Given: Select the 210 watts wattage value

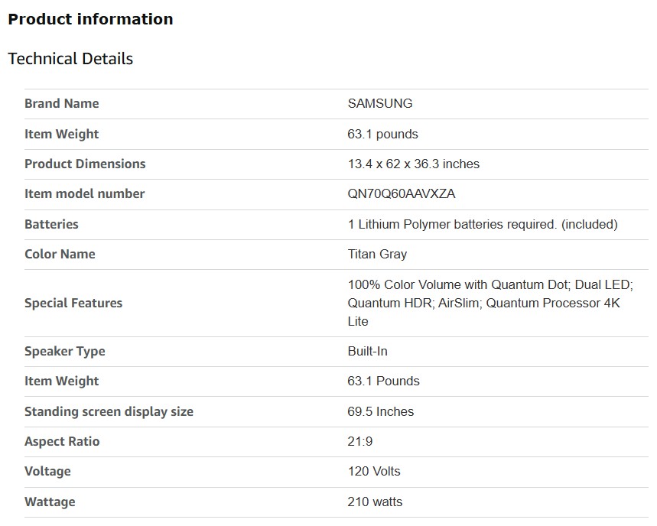Looking at the screenshot, I should click(x=374, y=502).
